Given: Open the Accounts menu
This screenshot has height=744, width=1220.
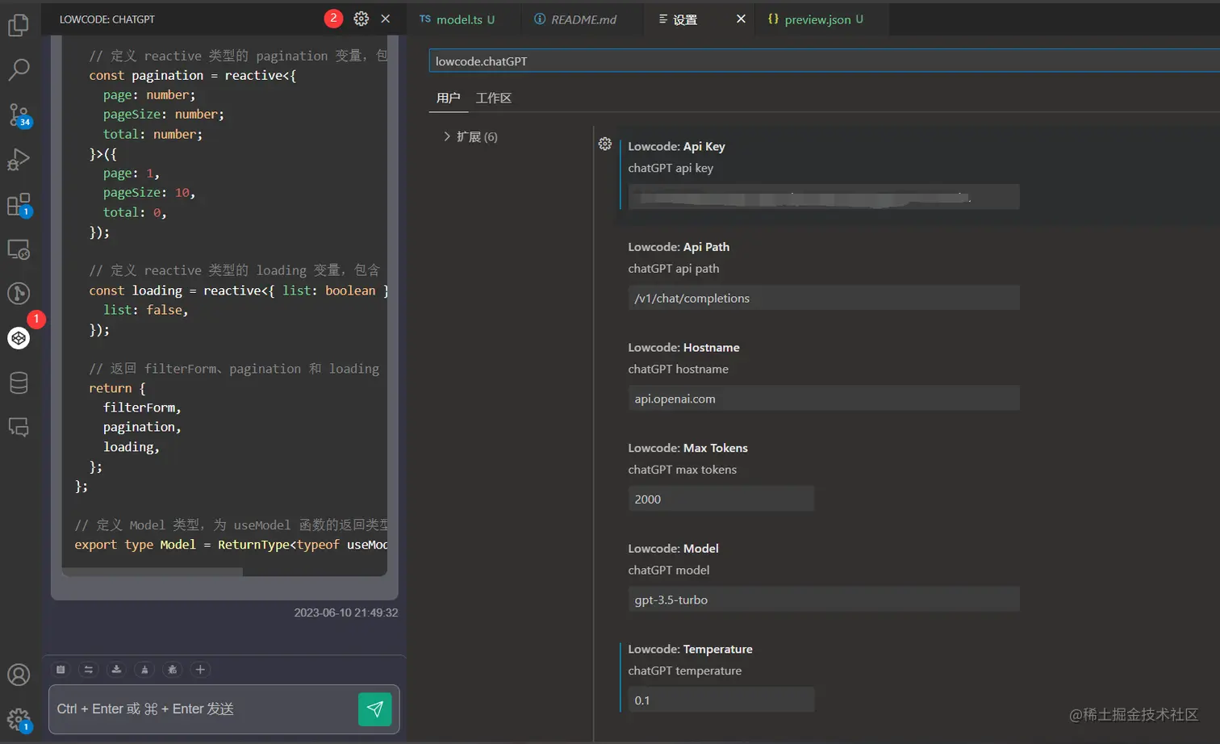Looking at the screenshot, I should click(x=19, y=675).
